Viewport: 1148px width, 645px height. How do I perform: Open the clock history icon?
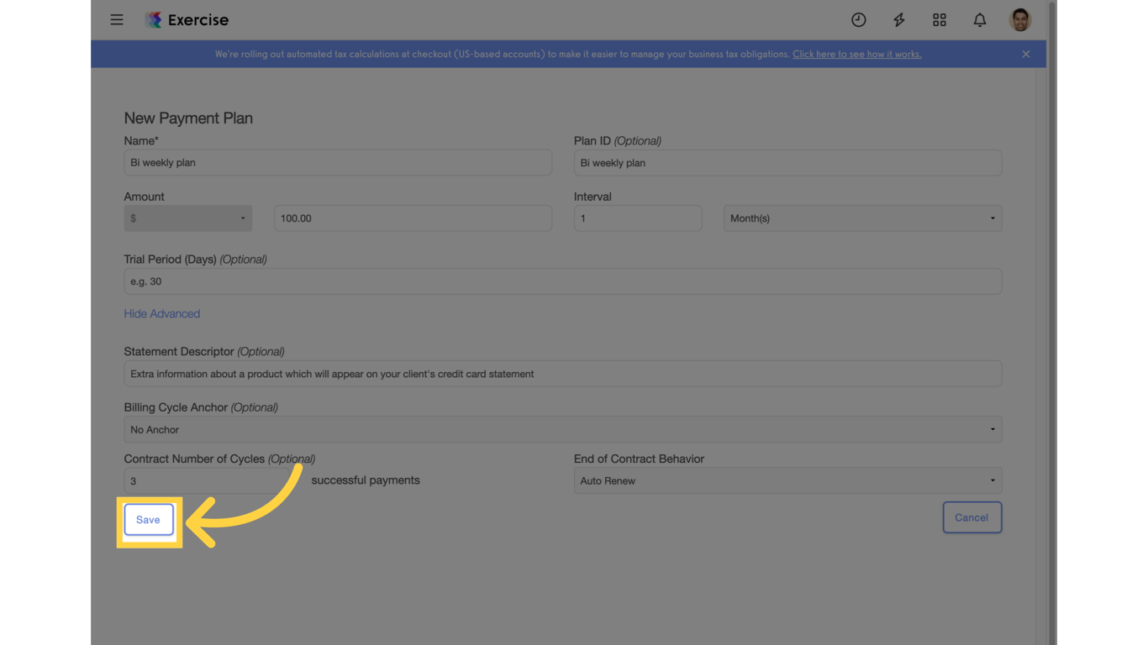coord(858,19)
